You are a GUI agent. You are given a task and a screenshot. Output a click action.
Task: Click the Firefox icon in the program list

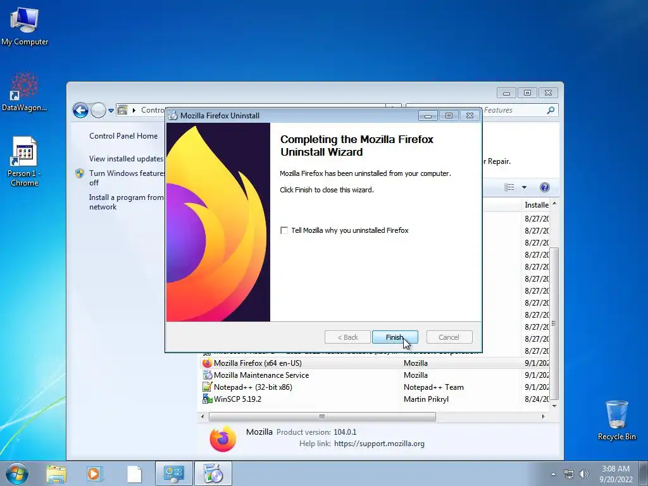pos(207,363)
